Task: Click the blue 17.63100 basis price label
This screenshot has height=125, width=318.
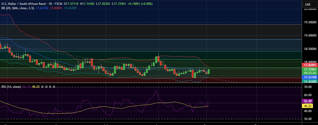Action: 310,77
